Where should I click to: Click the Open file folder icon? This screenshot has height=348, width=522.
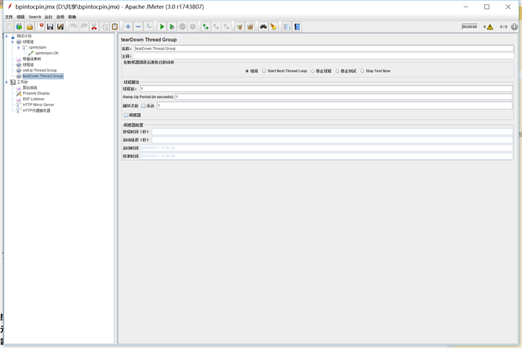(x=30, y=27)
